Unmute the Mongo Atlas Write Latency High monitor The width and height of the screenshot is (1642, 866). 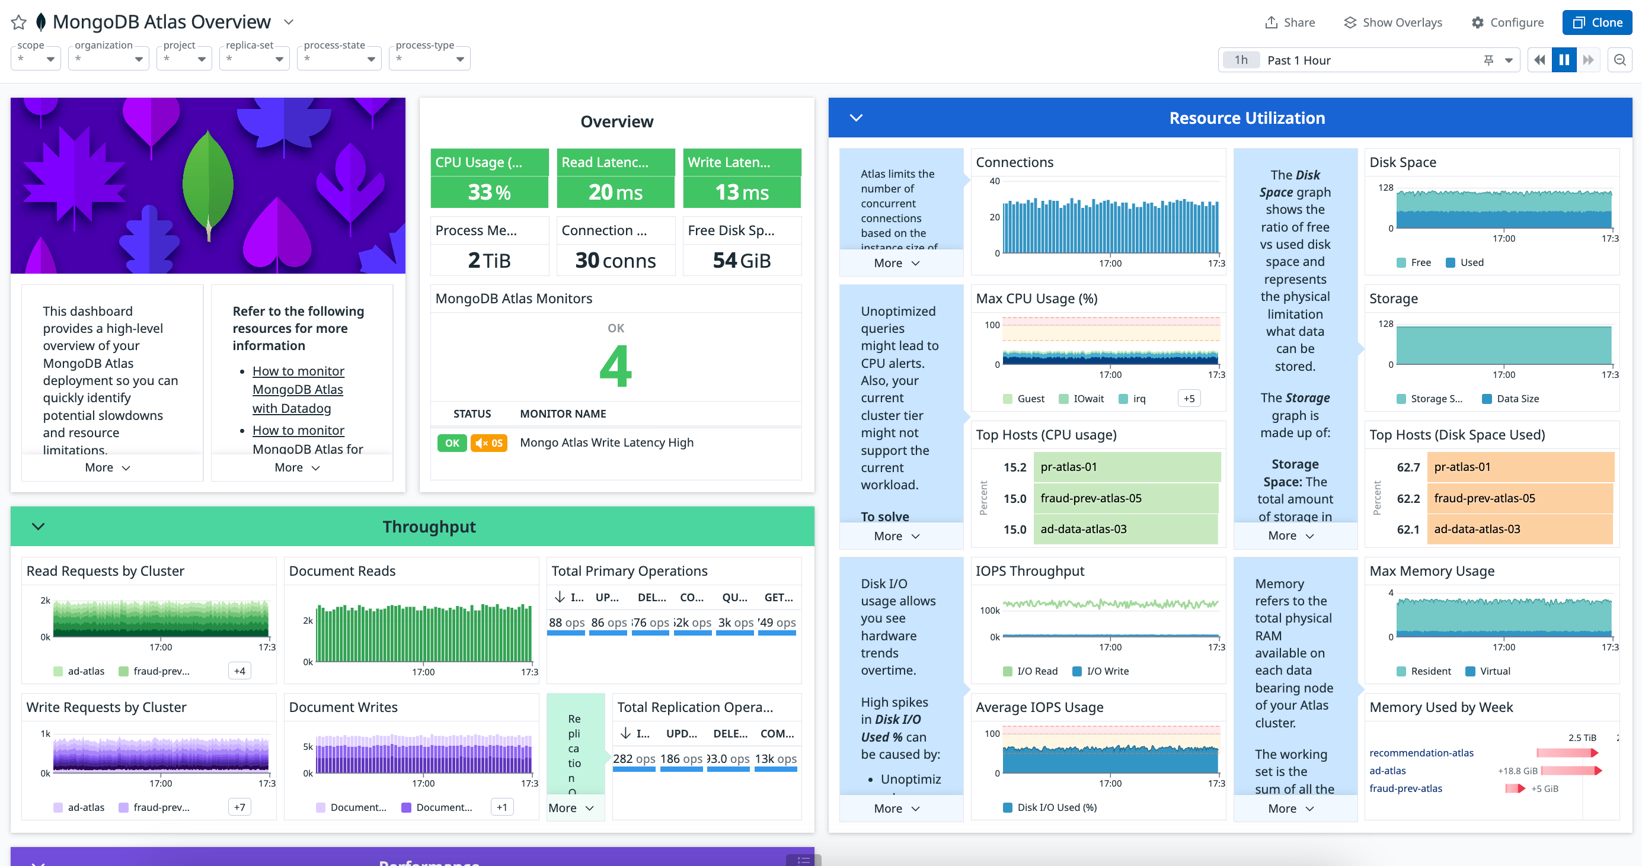tap(488, 442)
